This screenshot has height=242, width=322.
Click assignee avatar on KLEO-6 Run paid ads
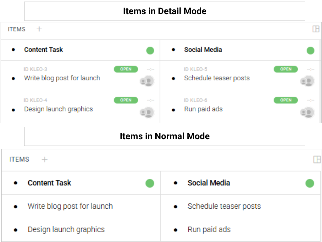click(307, 112)
